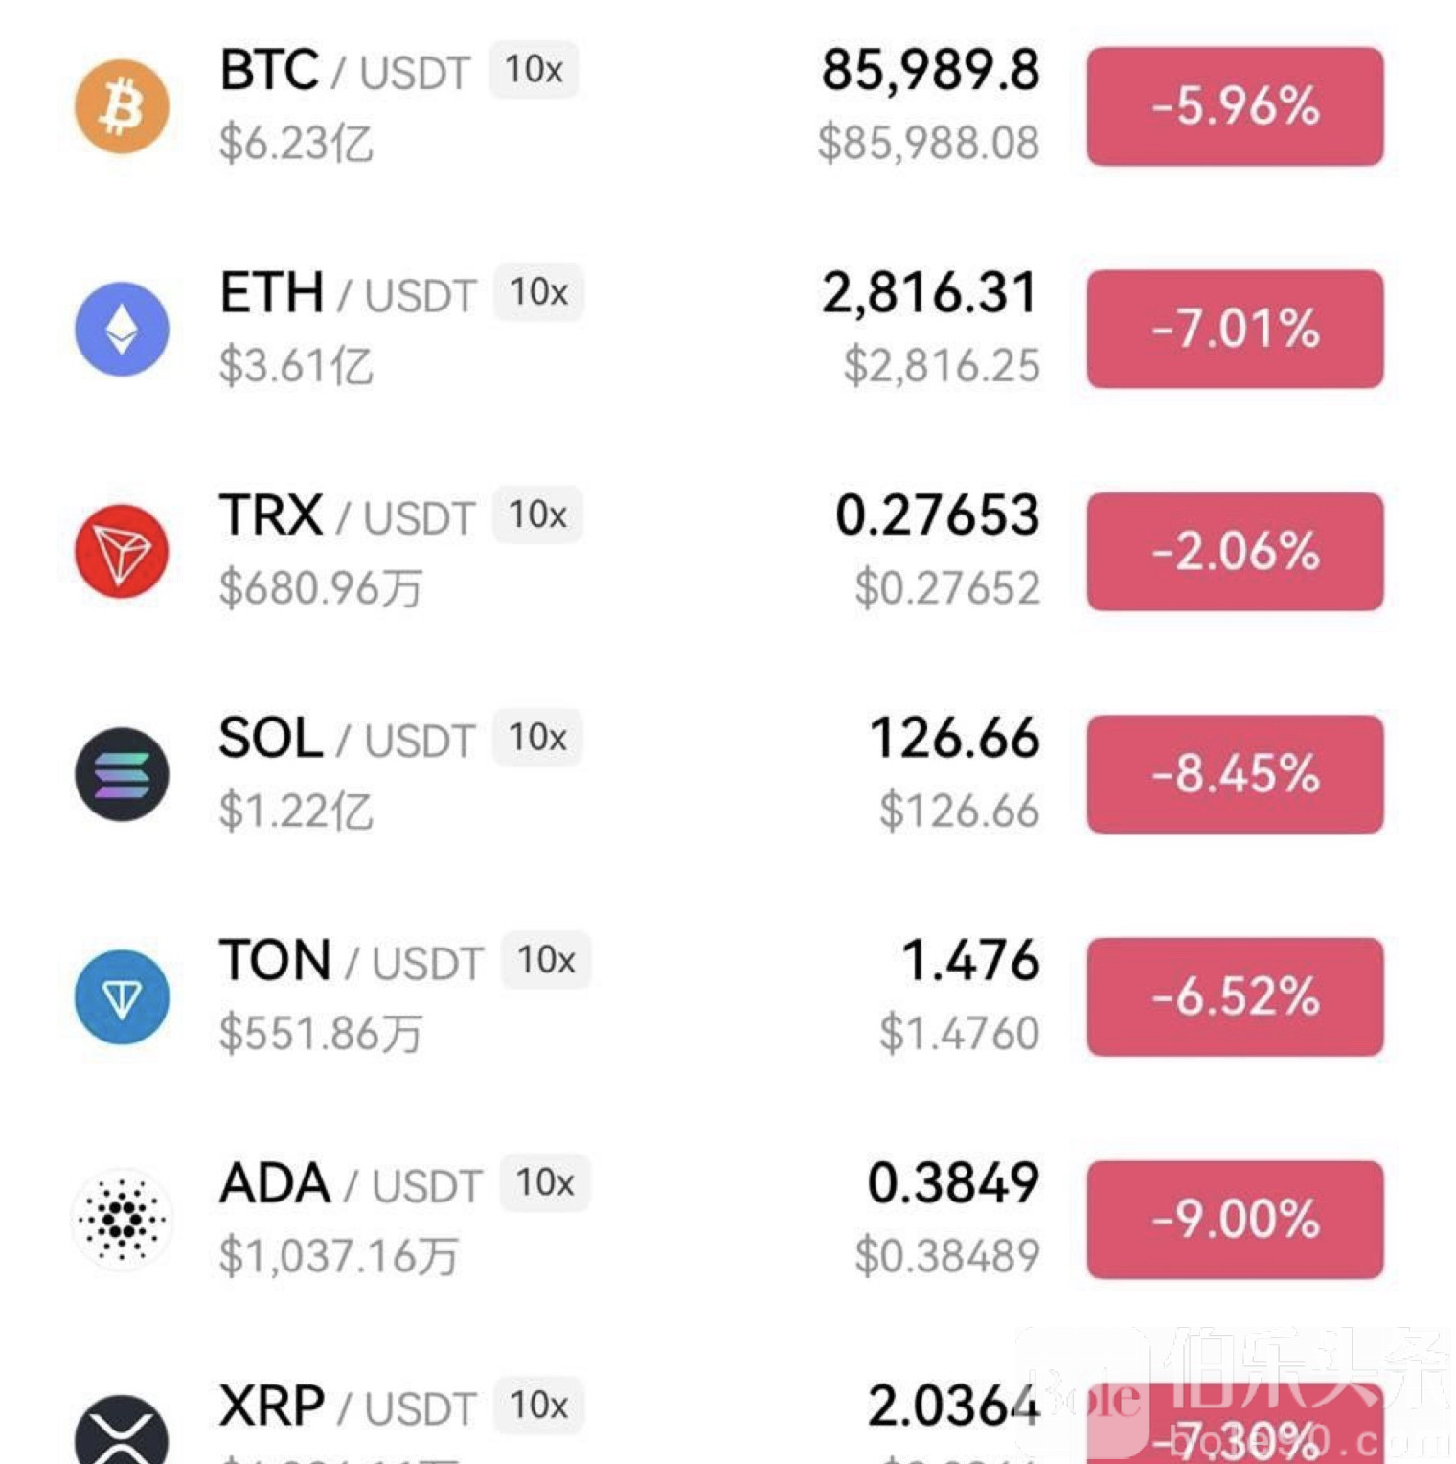
Task: Tap the ADA -9.00% change button
Action: point(1234,1220)
